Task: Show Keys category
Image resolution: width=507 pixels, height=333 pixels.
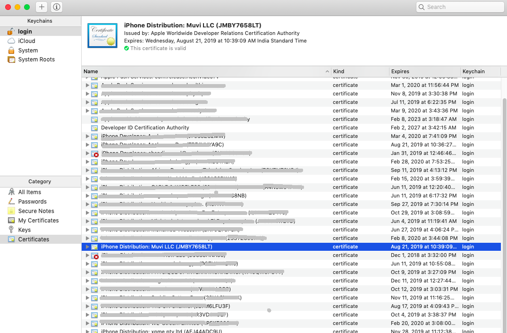Action: click(x=41, y=230)
